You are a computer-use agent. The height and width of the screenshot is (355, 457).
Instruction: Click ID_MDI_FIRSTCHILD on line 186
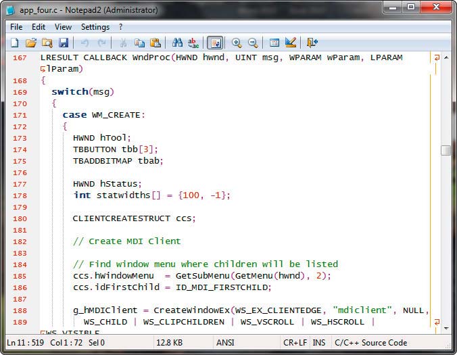(222, 287)
